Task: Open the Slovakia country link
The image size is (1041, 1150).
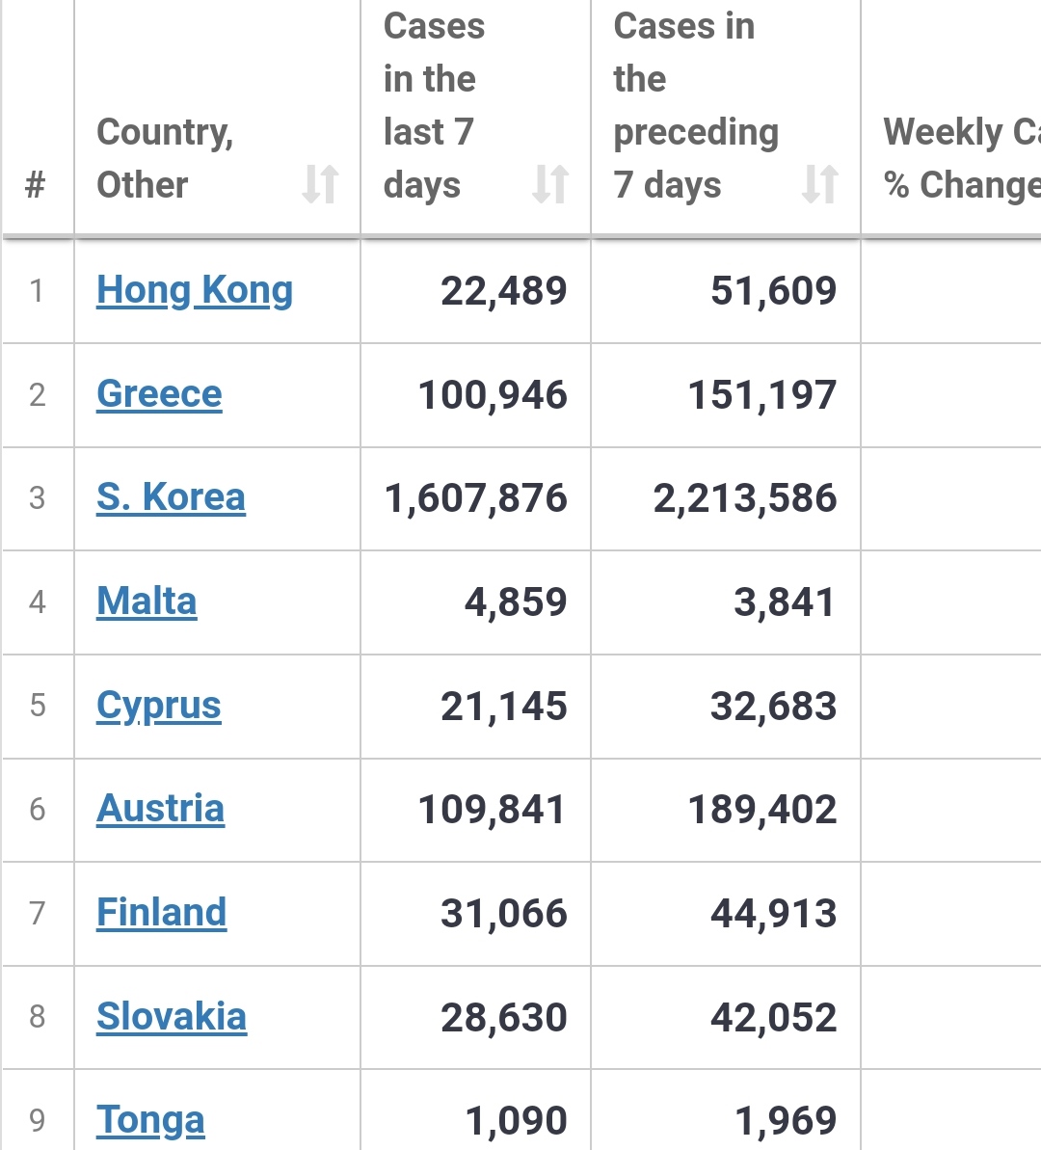Action: point(172,1017)
